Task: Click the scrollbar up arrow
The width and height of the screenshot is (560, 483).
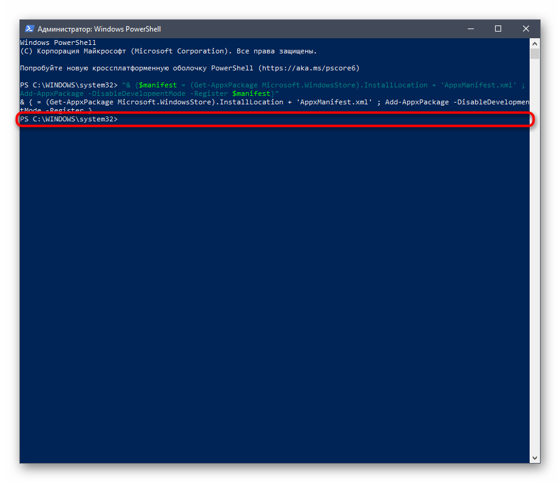Action: tap(535, 44)
